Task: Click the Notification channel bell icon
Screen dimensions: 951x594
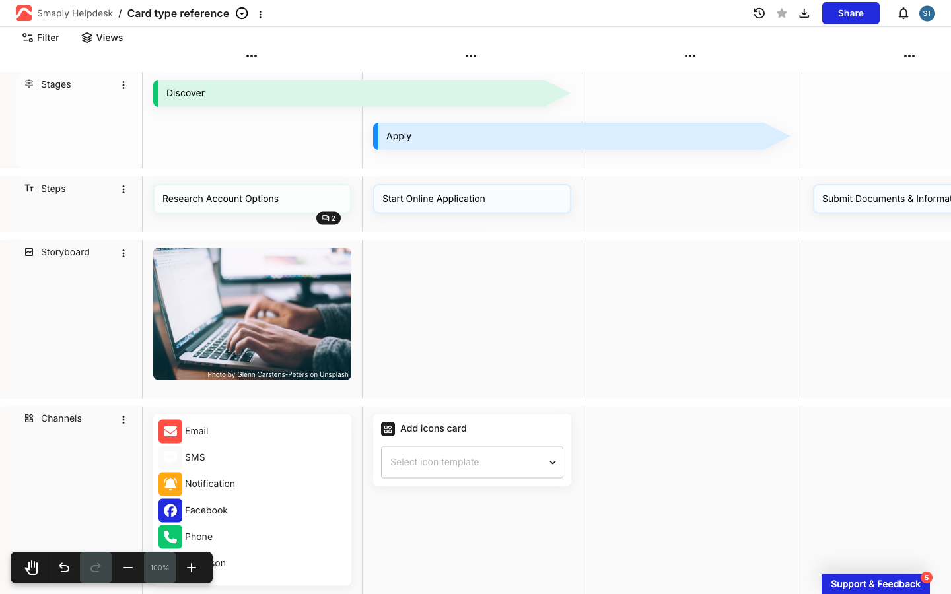Action: 170,484
